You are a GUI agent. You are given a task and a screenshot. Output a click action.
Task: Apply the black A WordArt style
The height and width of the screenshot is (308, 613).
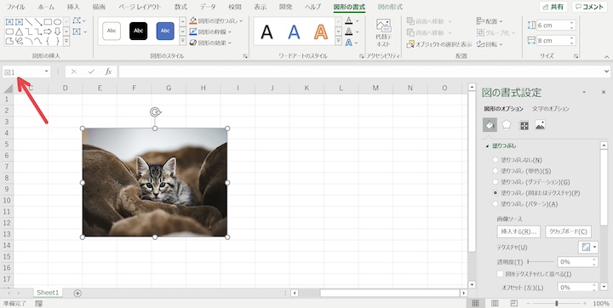(x=267, y=31)
